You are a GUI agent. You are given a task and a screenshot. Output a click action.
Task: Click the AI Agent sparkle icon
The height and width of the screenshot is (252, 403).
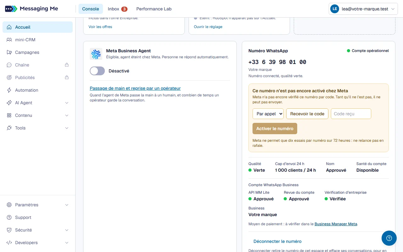pos(9,103)
